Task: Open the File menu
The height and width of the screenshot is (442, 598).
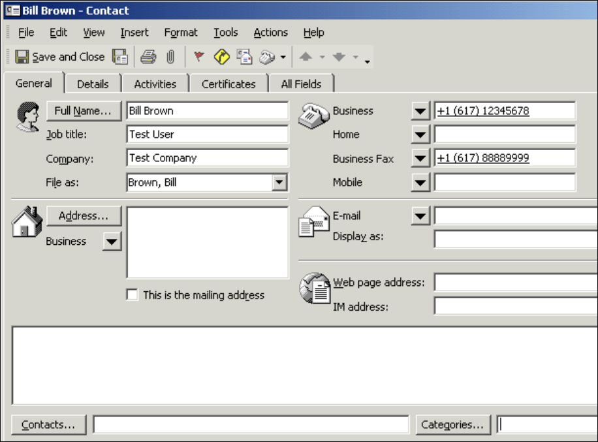Action: [x=26, y=33]
